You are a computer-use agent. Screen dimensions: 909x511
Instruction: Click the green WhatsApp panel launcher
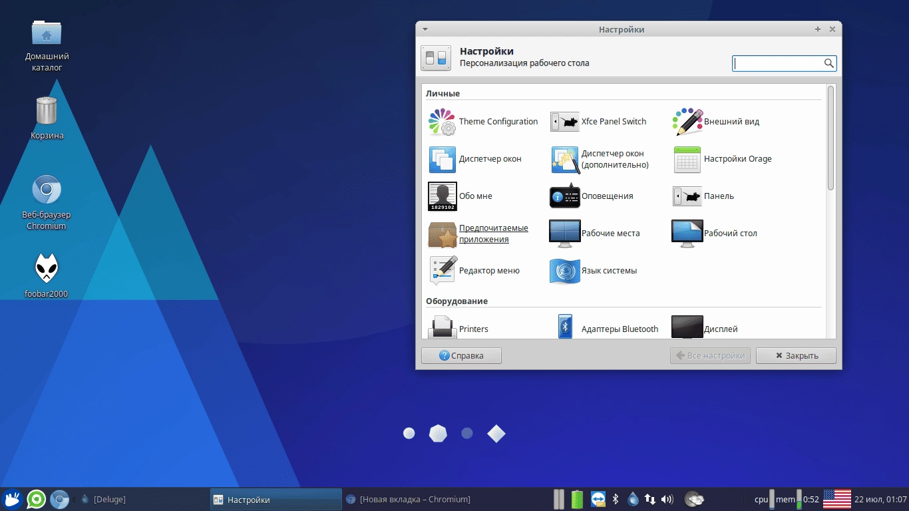pos(36,499)
